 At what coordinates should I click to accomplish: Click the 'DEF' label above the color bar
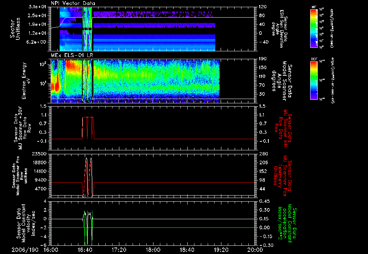[x=314, y=59]
